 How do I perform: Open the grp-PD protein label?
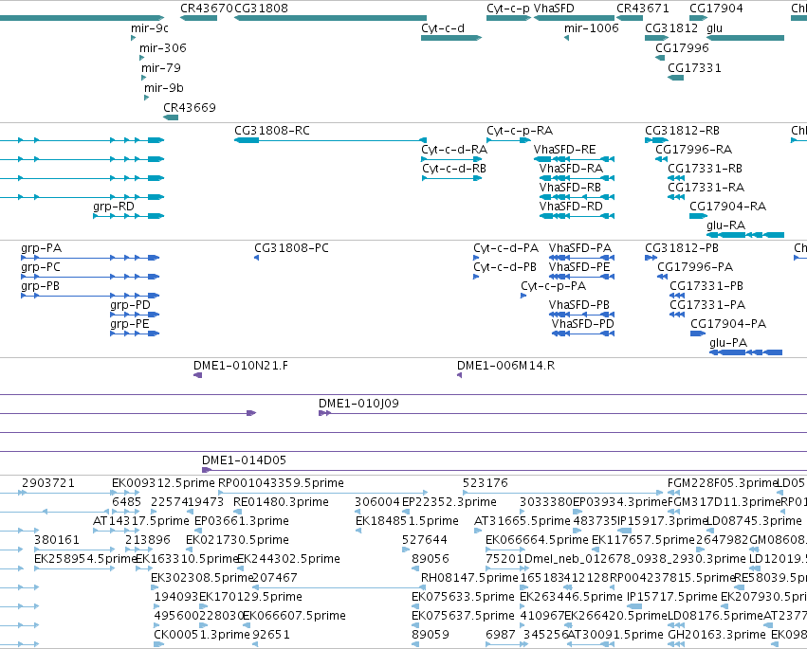[130, 305]
